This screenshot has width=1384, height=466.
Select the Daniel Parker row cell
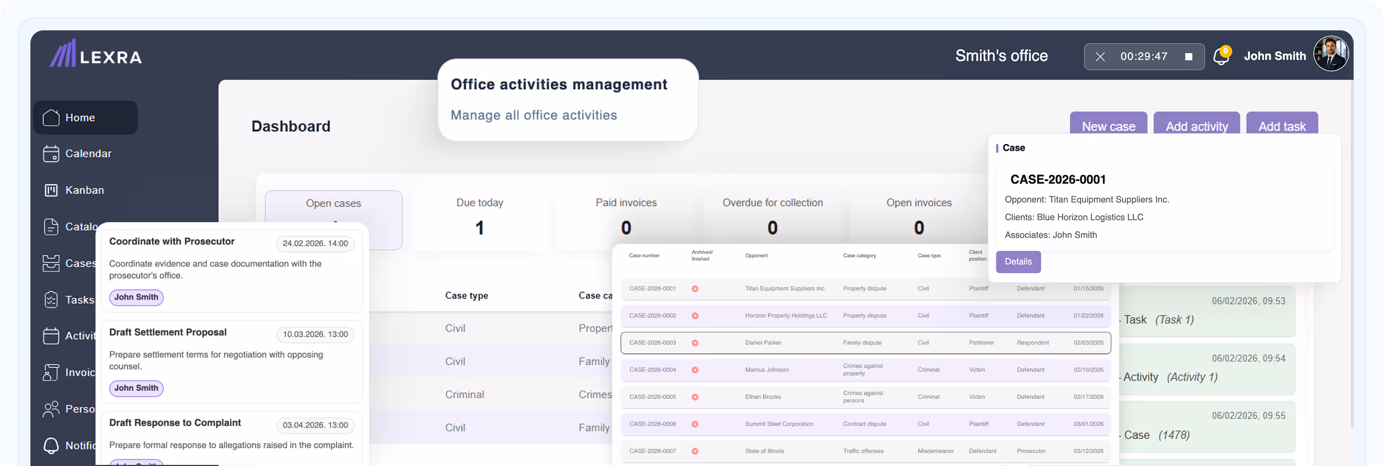point(763,343)
